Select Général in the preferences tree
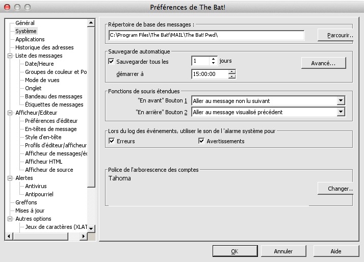The width and height of the screenshot is (364, 262). coord(25,23)
